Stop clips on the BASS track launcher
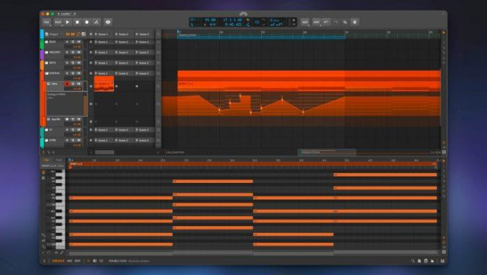487x275 pixels. pyautogui.click(x=91, y=42)
